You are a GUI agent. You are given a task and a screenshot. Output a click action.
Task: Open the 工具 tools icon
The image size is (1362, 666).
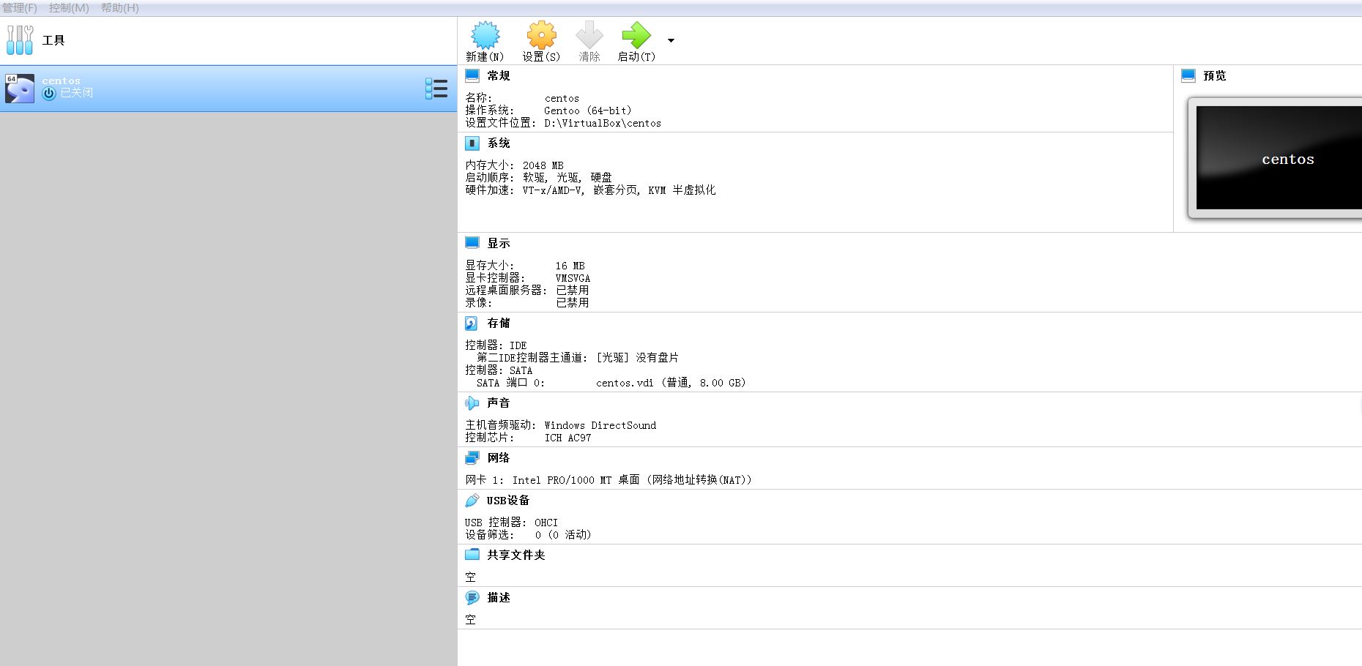[20, 40]
